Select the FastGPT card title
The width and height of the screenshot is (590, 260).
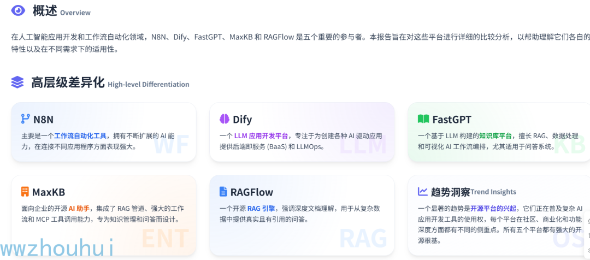point(452,120)
